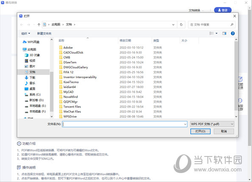Screen dimensions: 252x182
Task: Open the dialog help icon
Action: click(x=232, y=33)
